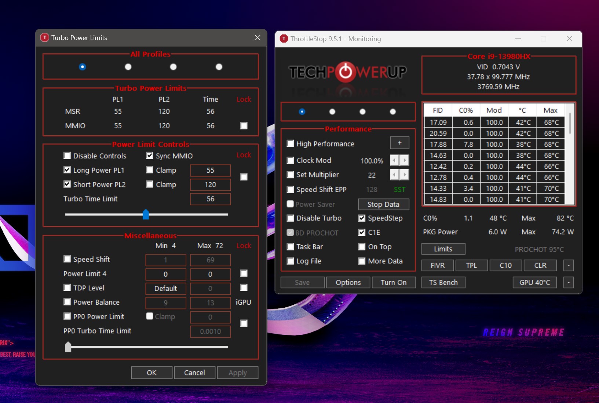Select fourth profile in Turbo Power Limits
The width and height of the screenshot is (599, 403).
pyautogui.click(x=219, y=67)
